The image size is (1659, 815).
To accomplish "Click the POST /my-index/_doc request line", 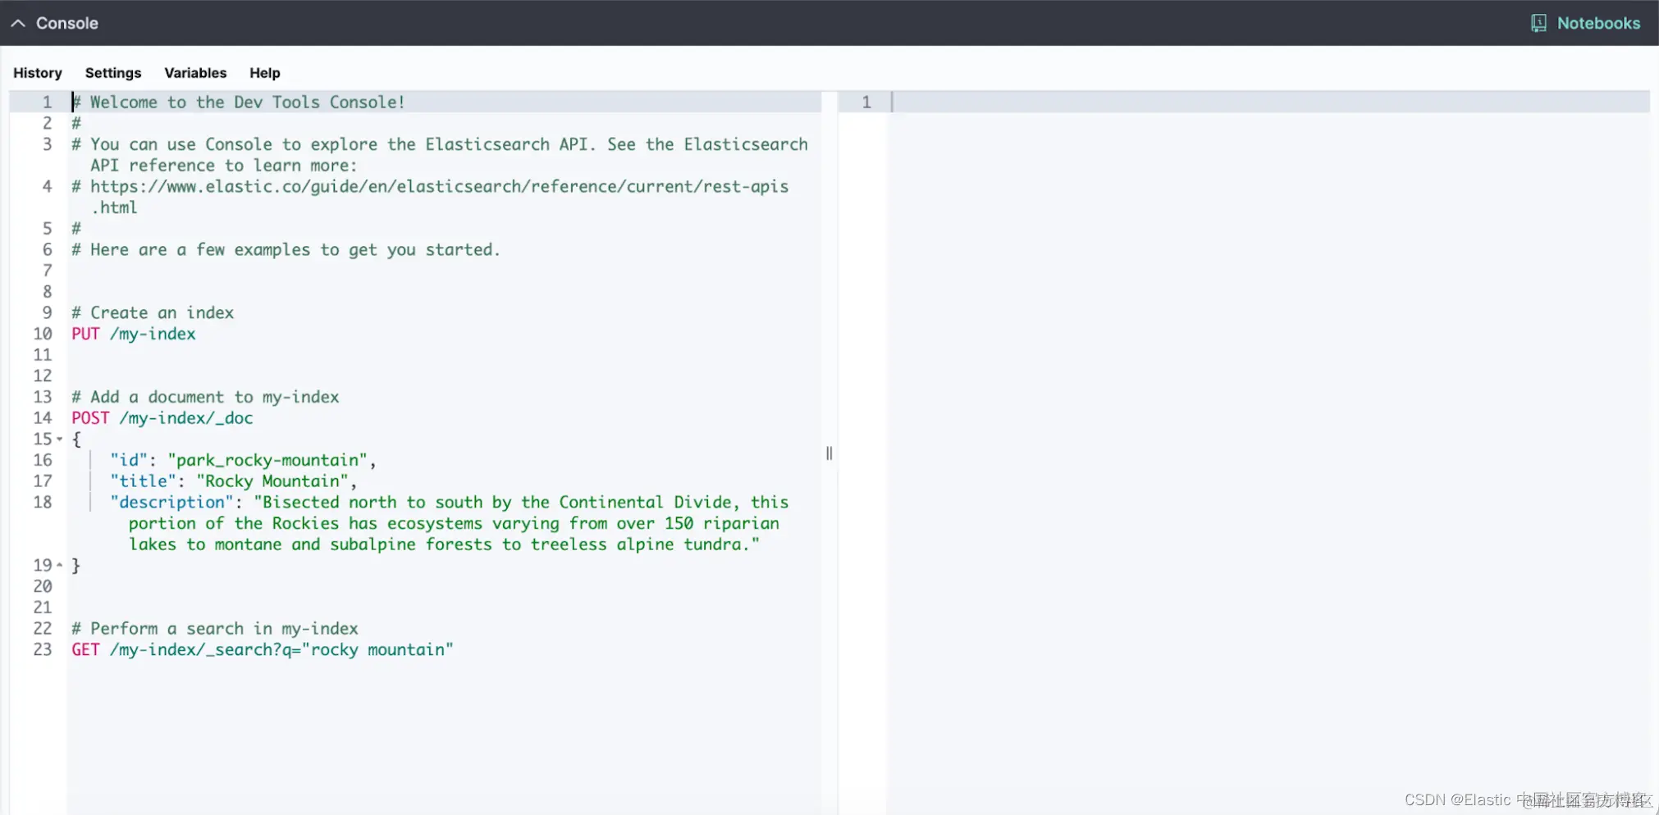I will pos(162,418).
